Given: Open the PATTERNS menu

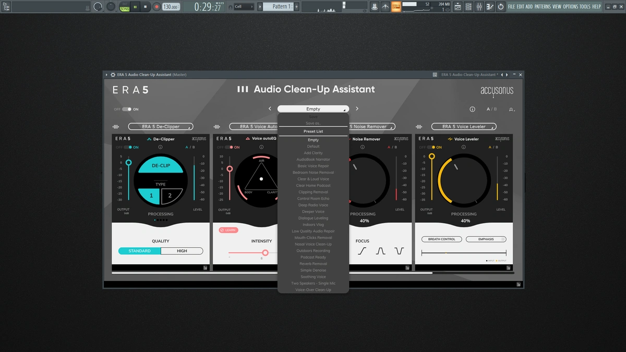Looking at the screenshot, I should [543, 7].
